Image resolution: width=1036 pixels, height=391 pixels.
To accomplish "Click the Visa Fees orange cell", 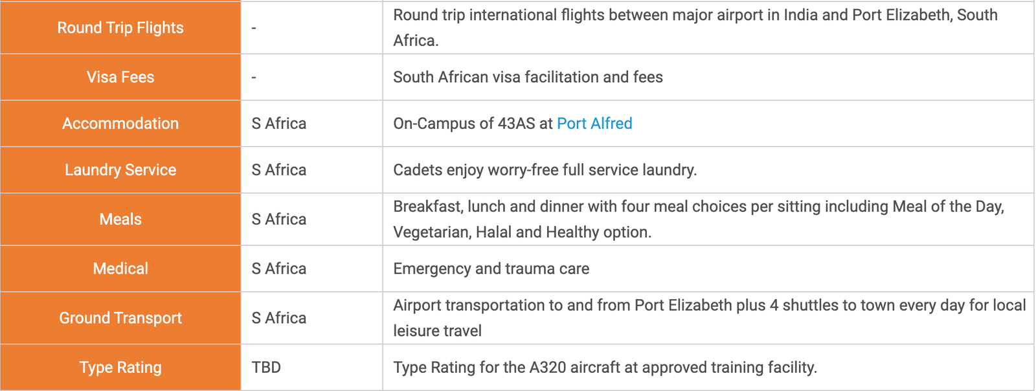I will tap(120, 77).
